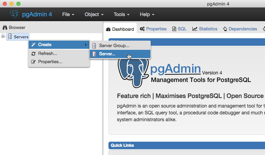Image resolution: width=265 pixels, height=155 pixels.
Task: Click the Quick Links panel header
Action: 187,145
